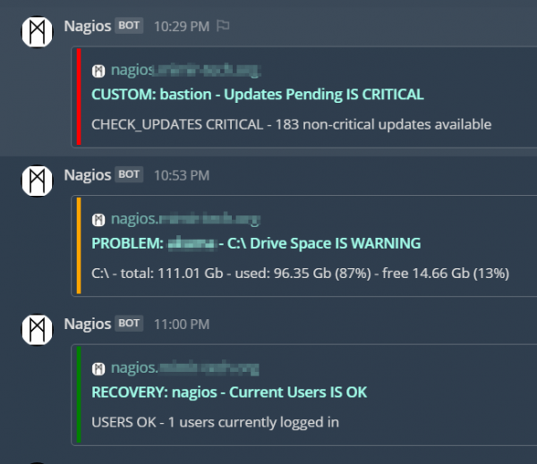Open the 10:29 PM timestamp permalink
The height and width of the screenshot is (464, 537).
(182, 26)
